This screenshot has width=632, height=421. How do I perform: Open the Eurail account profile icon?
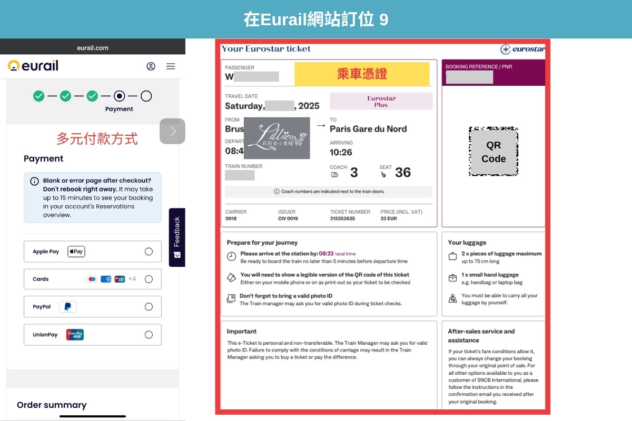pyautogui.click(x=151, y=66)
